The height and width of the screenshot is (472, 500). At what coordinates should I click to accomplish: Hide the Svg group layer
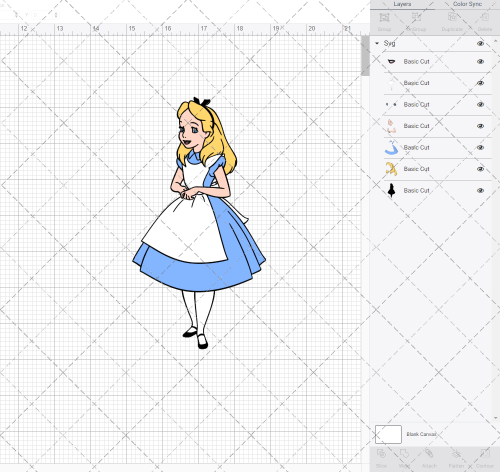(x=480, y=43)
